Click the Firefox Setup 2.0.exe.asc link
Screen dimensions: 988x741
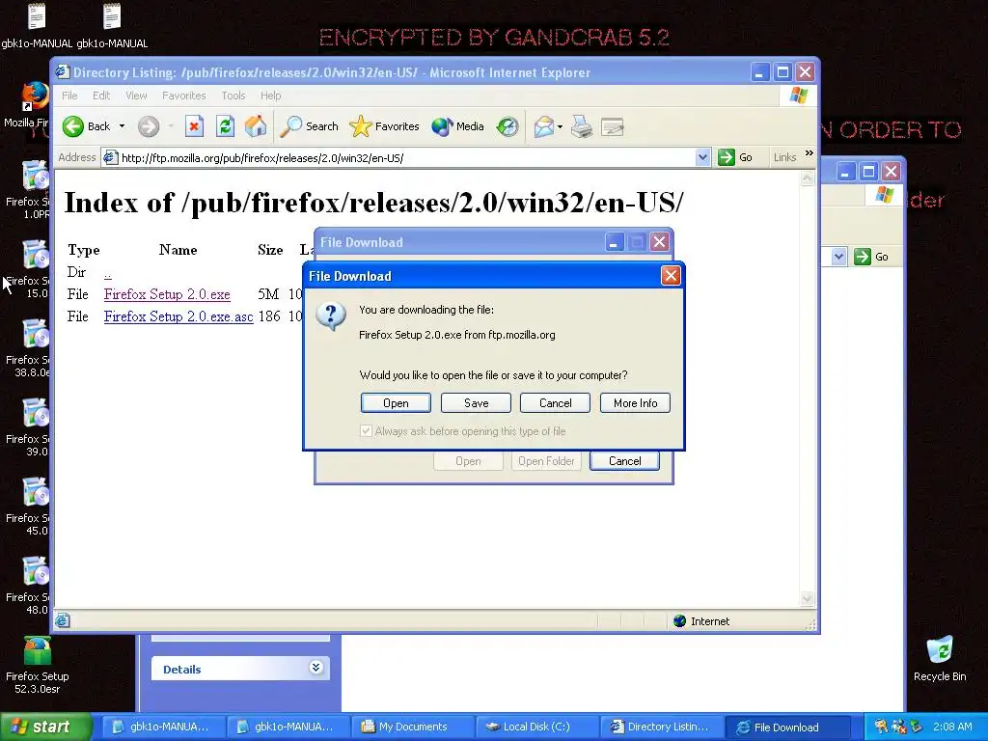pos(178,316)
